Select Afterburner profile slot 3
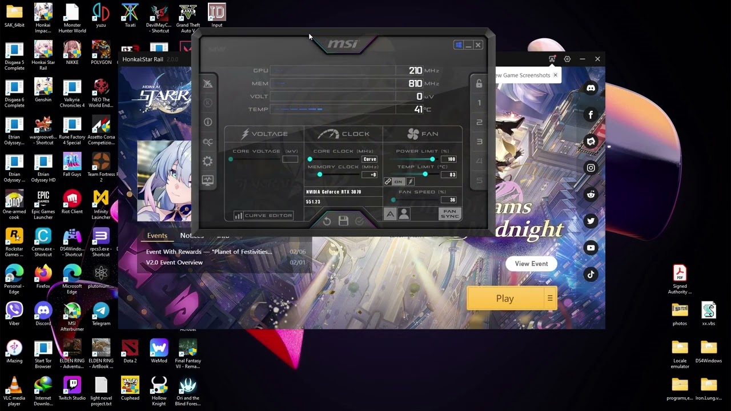 479,142
